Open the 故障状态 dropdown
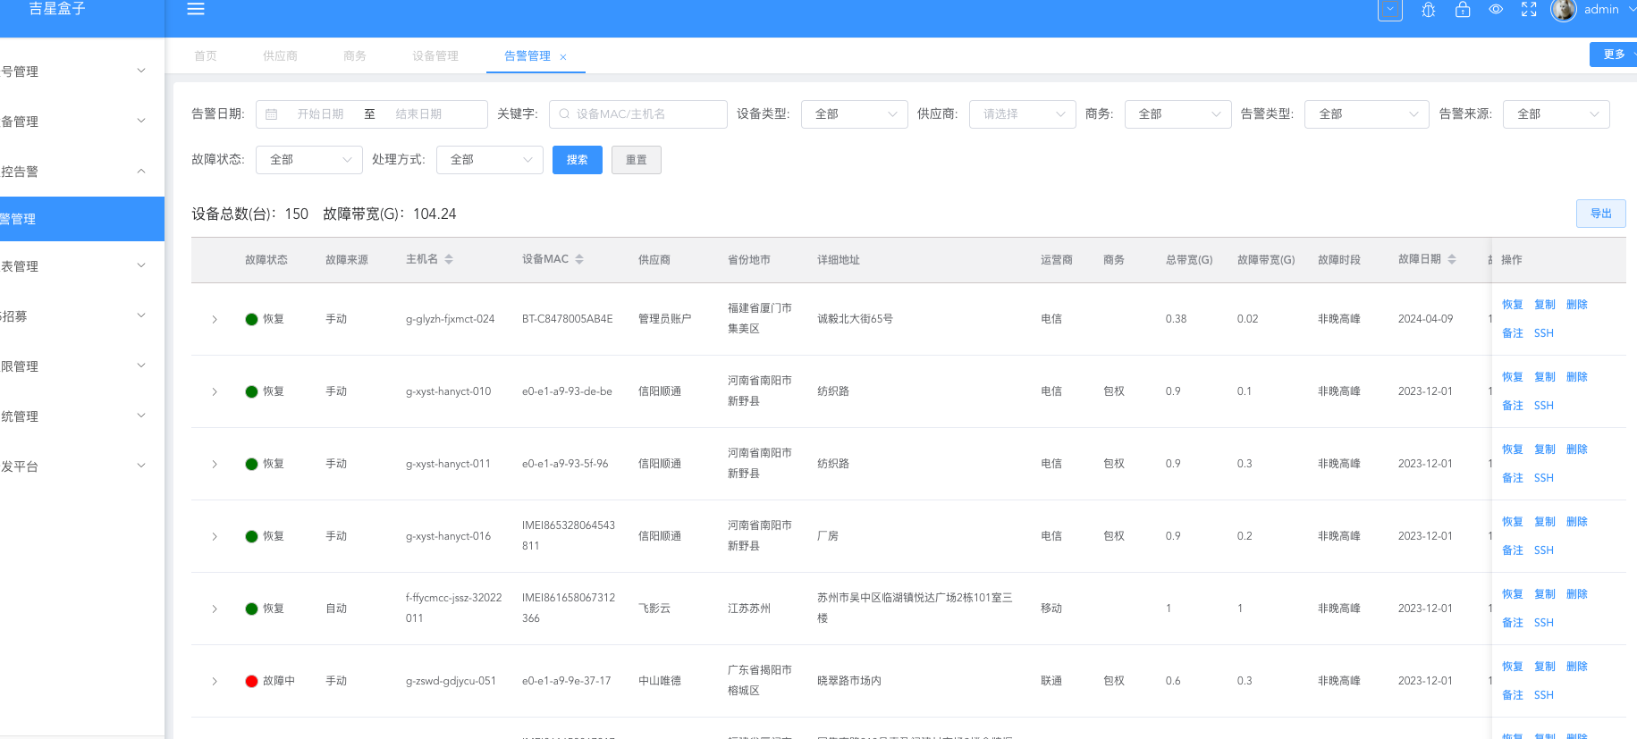This screenshot has width=1637, height=739. click(309, 160)
